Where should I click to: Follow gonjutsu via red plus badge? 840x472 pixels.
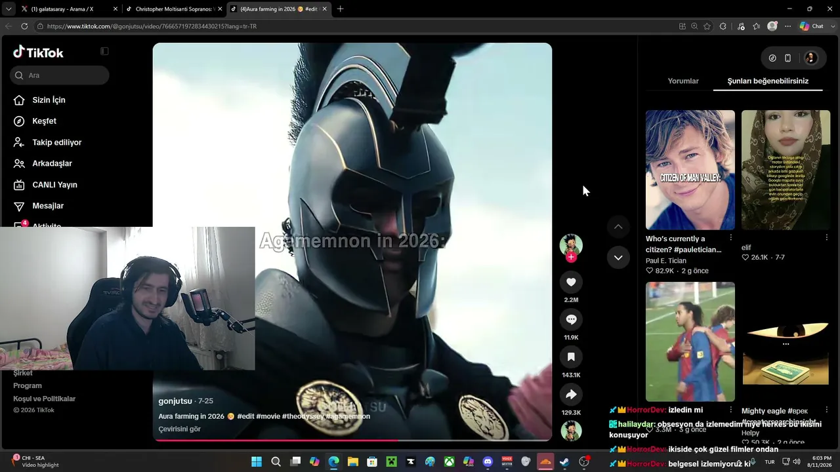point(571,258)
